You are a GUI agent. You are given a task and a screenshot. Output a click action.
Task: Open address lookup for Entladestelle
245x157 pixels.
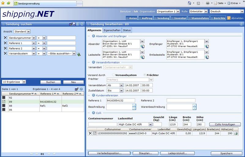click(x=207, y=57)
